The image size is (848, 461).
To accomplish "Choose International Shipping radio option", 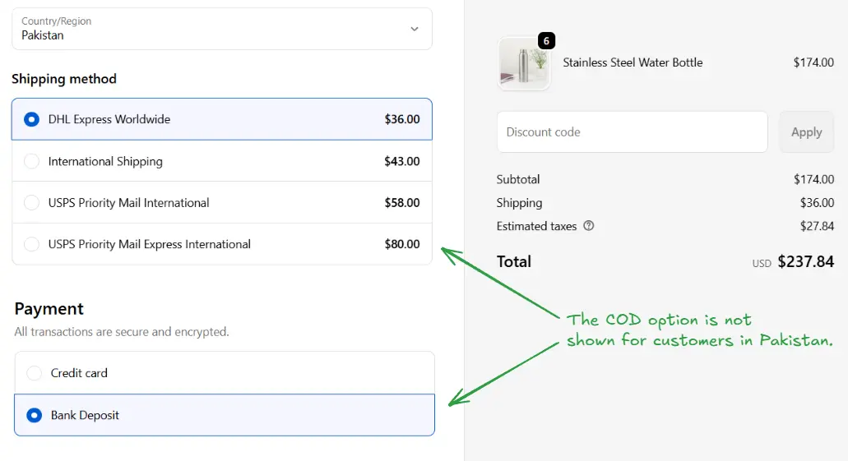I will [x=32, y=161].
